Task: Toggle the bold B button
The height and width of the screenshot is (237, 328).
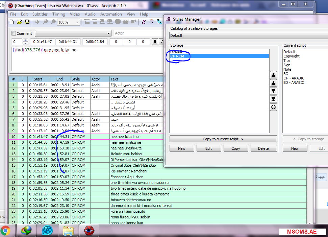Action: [x=155, y=42]
